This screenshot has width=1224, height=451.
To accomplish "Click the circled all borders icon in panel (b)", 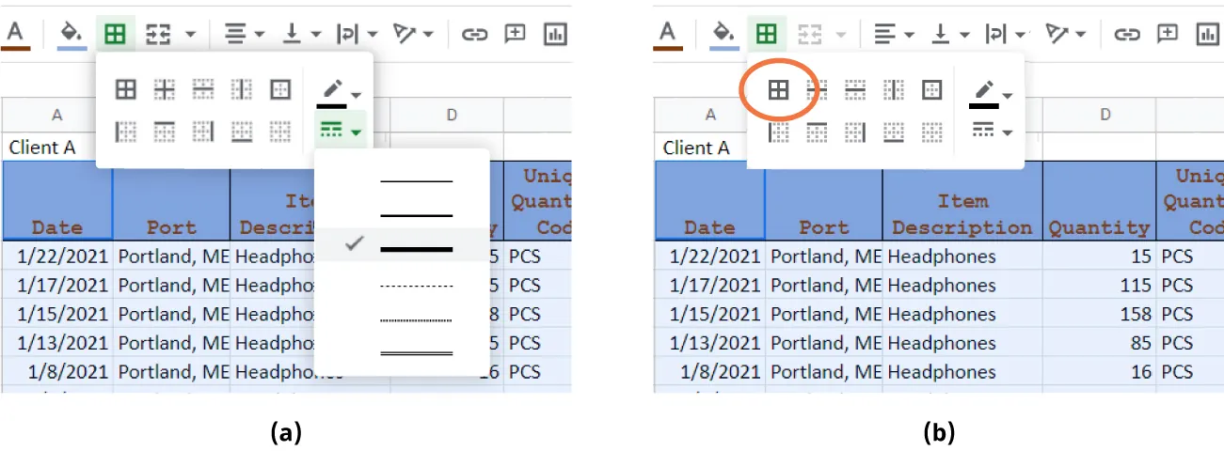I will pos(778,90).
